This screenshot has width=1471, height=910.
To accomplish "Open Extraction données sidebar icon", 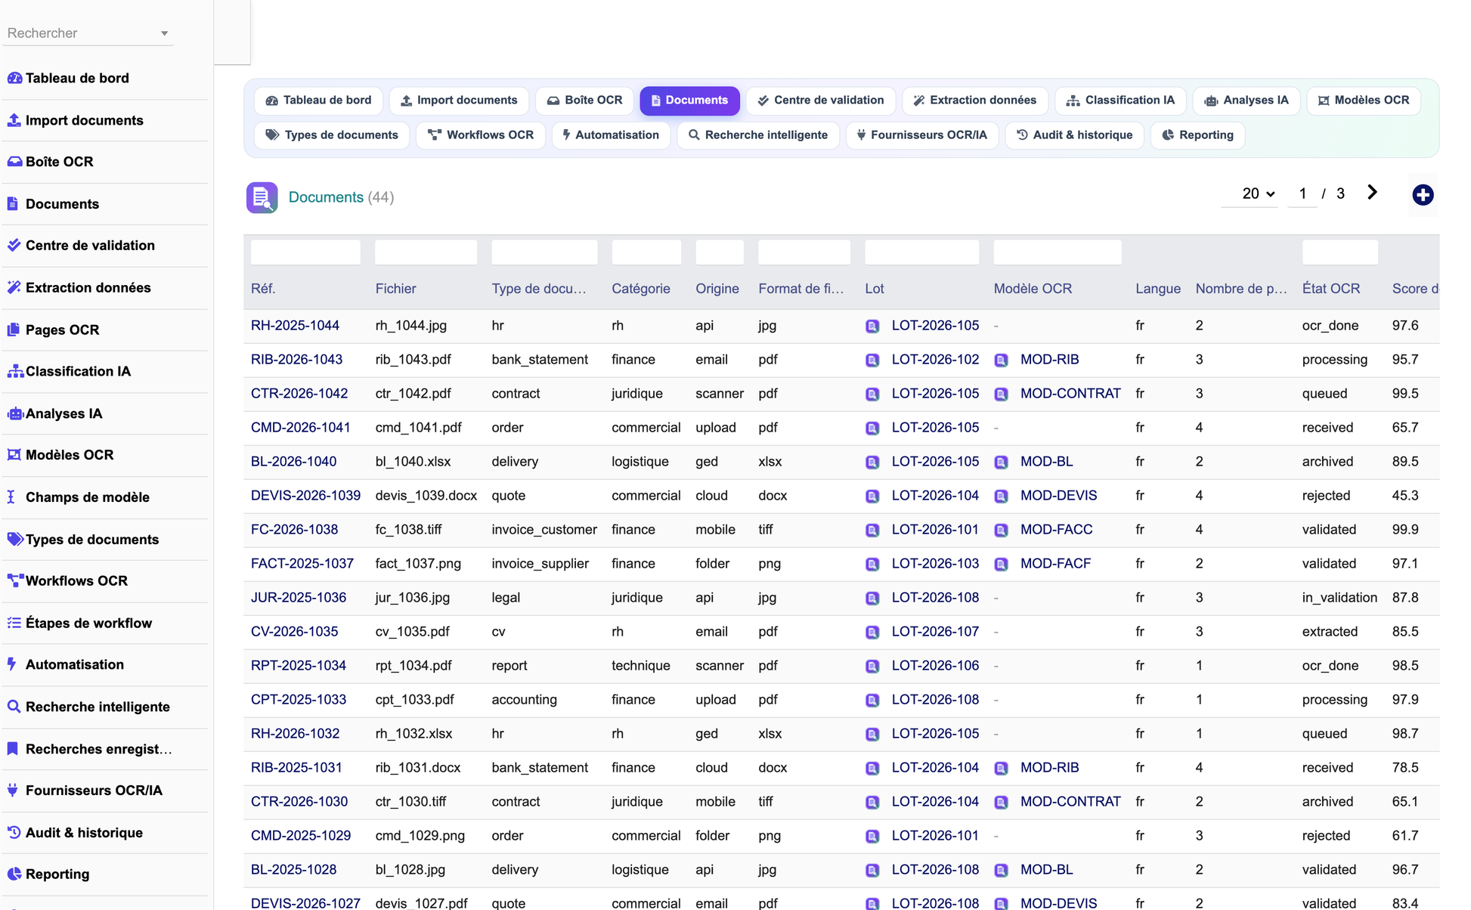I will point(14,287).
